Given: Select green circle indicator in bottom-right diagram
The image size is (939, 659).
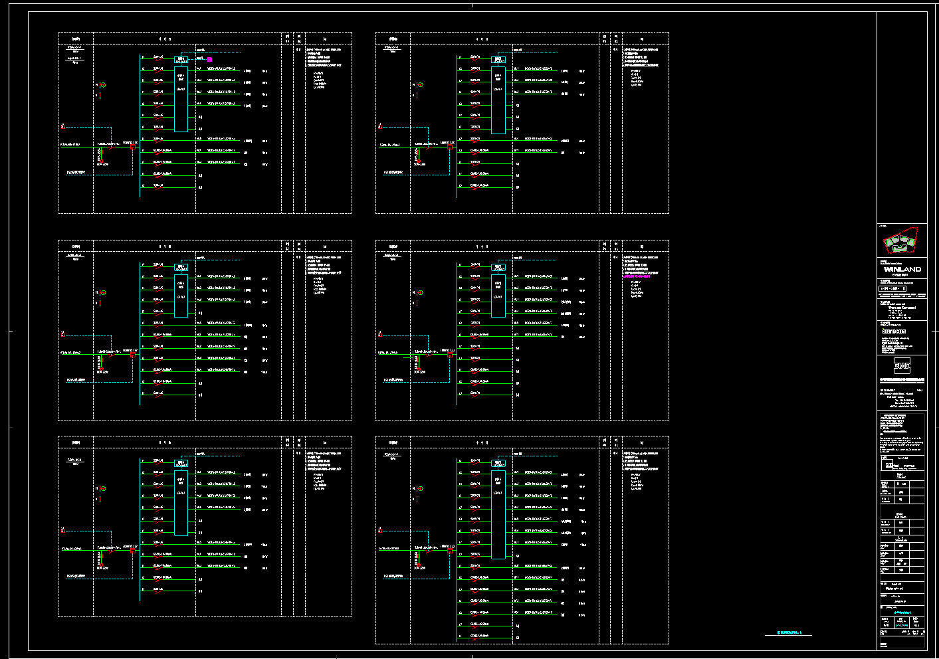Looking at the screenshot, I should pyautogui.click(x=421, y=489).
